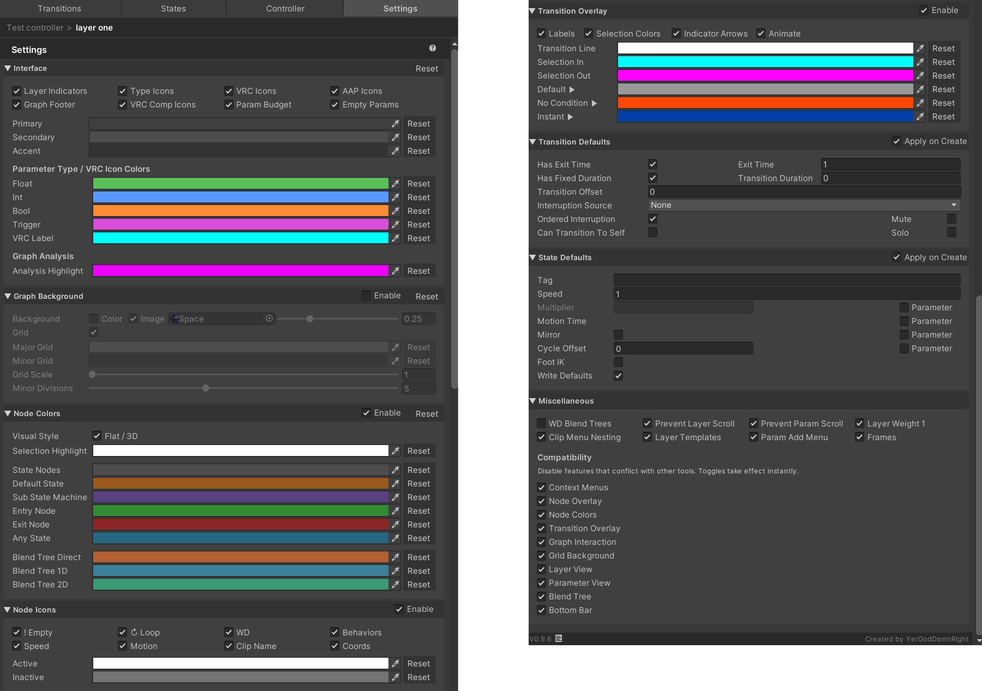
Task: Toggle the Write Defaults checkbox
Action: coord(618,376)
